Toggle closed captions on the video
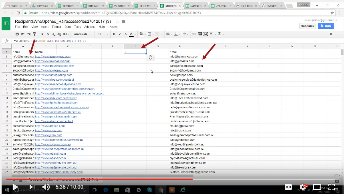Screen dimensions: 344x195 [x=288, y=187]
